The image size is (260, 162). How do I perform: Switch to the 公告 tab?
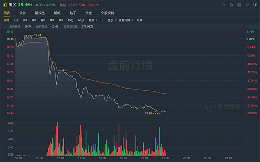coord(22,13)
